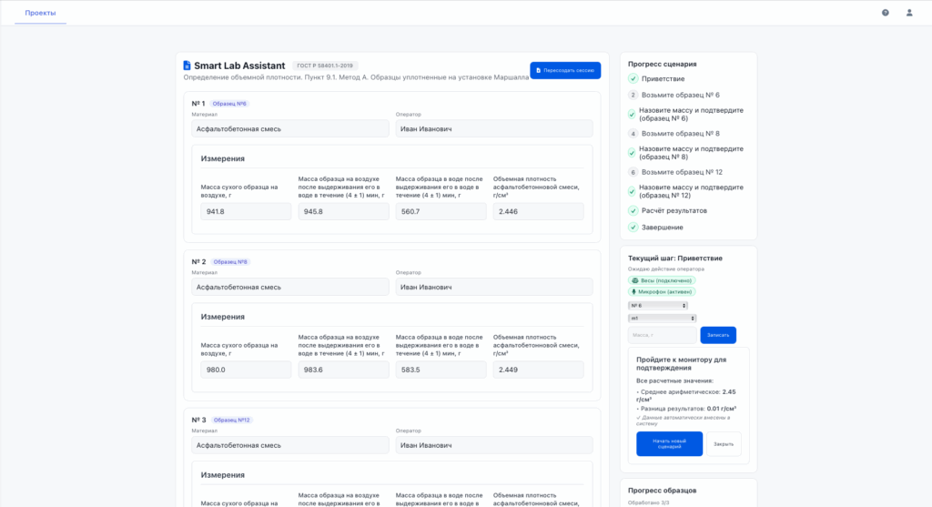Click the checkmark icon beside Приветствие step
Viewport: 932px width, 507px height.
633,79
